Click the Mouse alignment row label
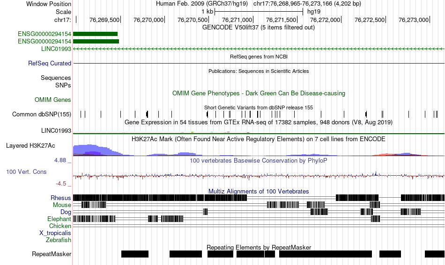 coord(62,205)
